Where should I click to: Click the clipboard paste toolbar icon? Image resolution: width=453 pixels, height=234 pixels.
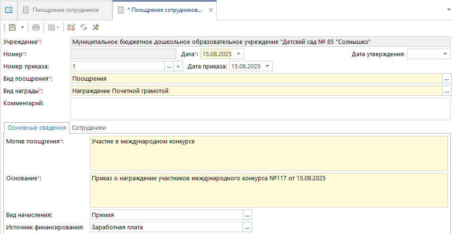tap(52, 27)
